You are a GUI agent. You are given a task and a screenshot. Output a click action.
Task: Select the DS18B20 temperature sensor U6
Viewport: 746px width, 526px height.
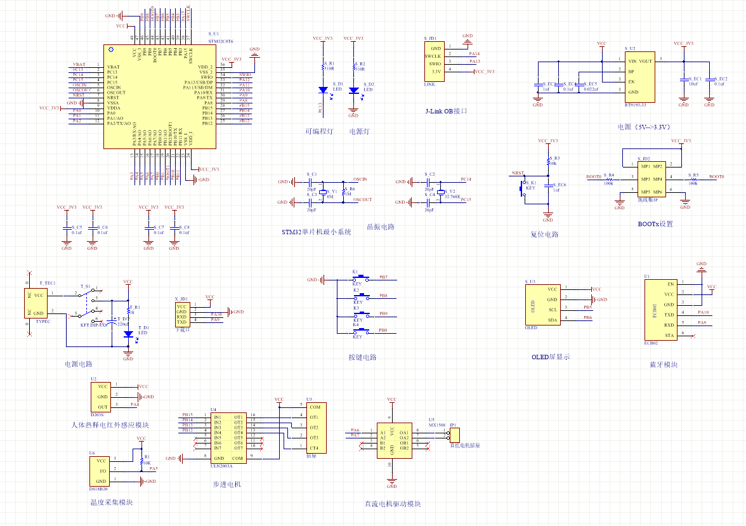coord(100,470)
